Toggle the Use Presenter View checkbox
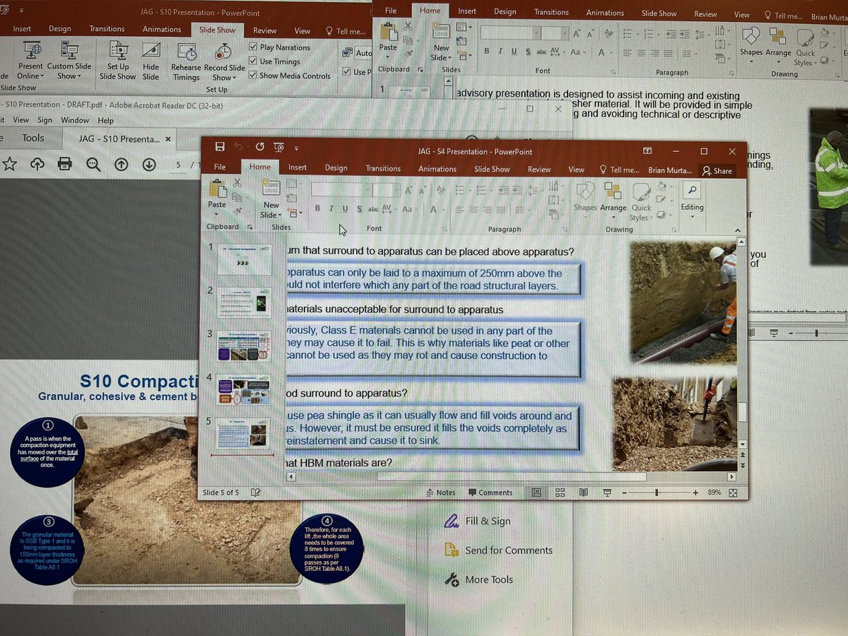The height and width of the screenshot is (636, 848). tap(346, 71)
